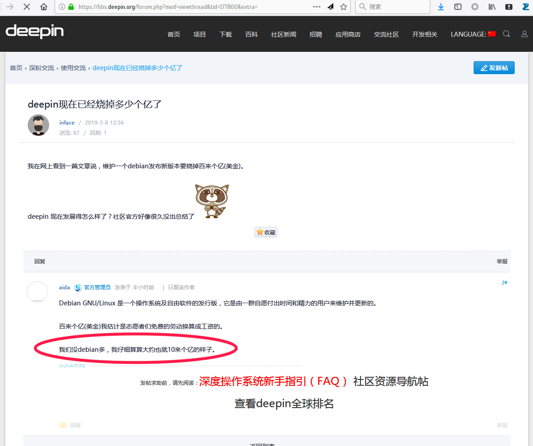The width and height of the screenshot is (533, 446).
Task: Go to 使用交流 breadcrumb link
Action: tap(73, 68)
